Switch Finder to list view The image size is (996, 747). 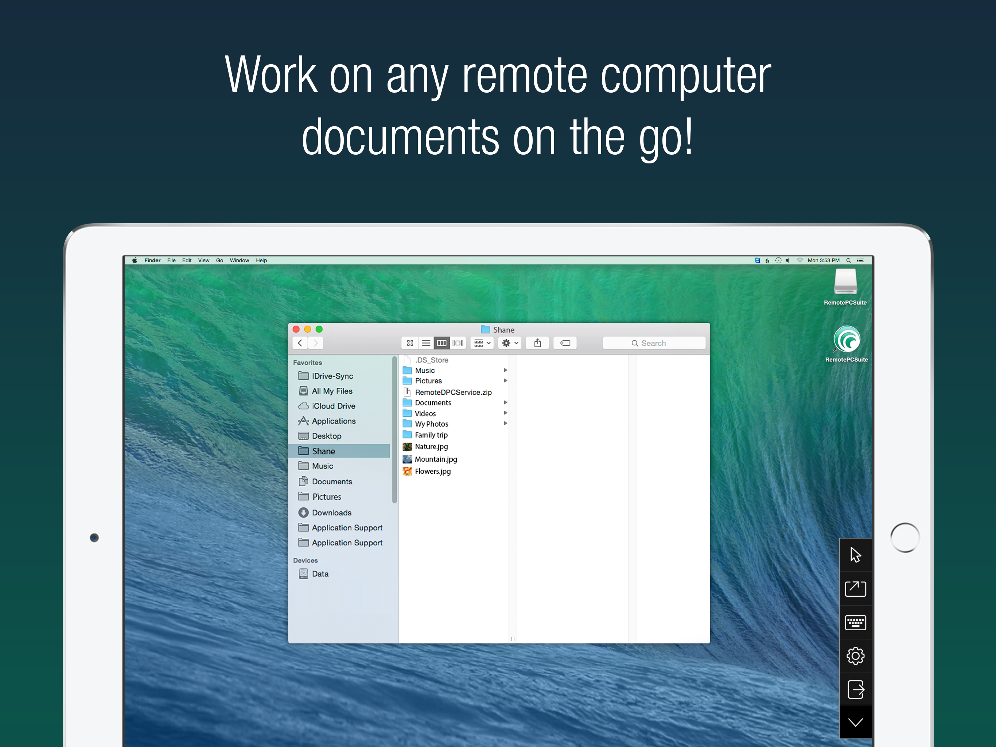(425, 343)
